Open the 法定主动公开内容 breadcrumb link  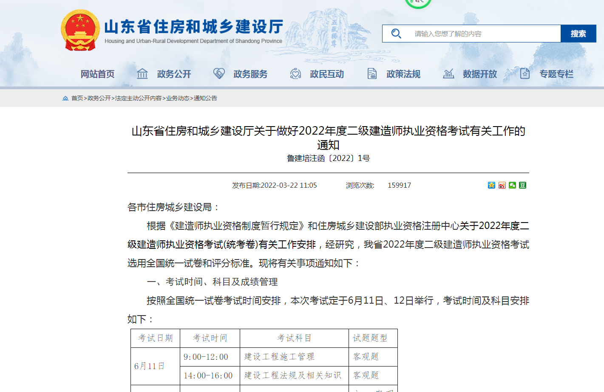138,98
